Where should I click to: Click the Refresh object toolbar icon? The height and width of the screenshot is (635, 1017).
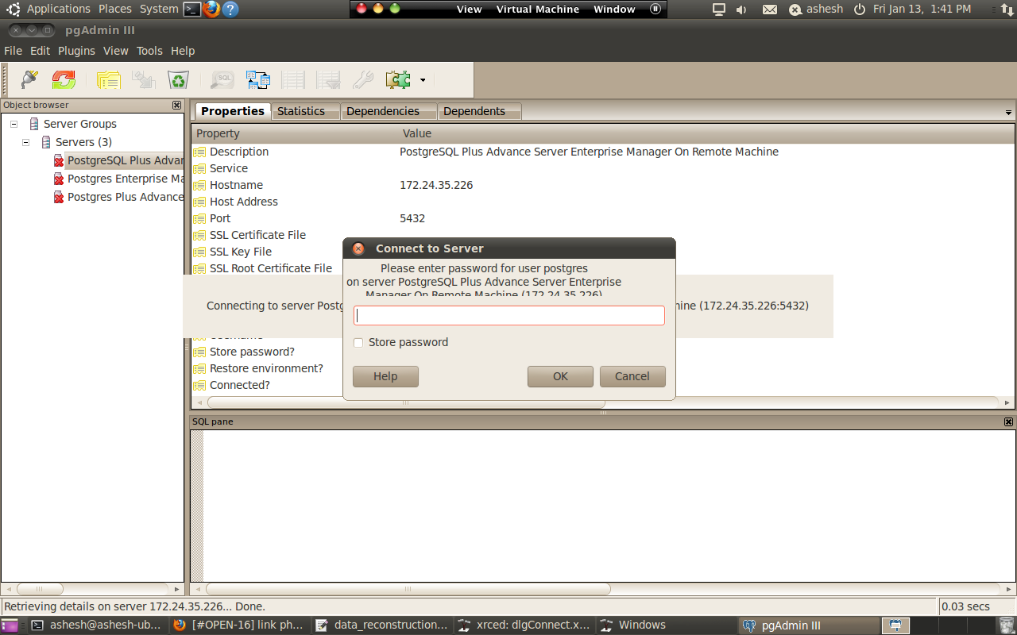pyautogui.click(x=64, y=79)
